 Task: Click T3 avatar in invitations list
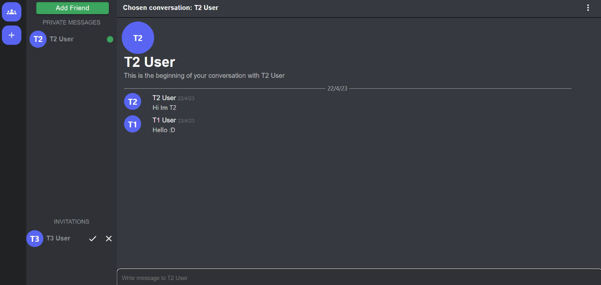click(x=35, y=239)
